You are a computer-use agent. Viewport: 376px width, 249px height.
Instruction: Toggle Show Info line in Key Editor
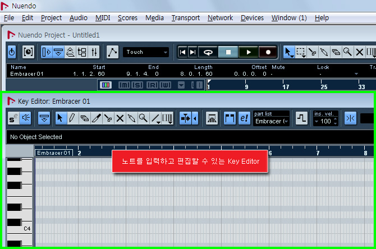[44, 118]
